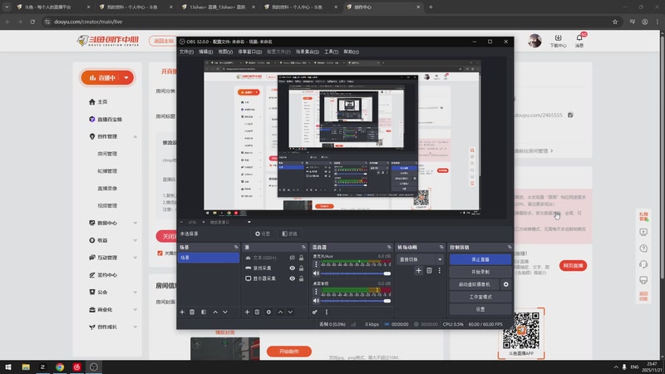The width and height of the screenshot is (665, 374).
Task: Expand the 收益 sidebar section
Action: (135, 240)
